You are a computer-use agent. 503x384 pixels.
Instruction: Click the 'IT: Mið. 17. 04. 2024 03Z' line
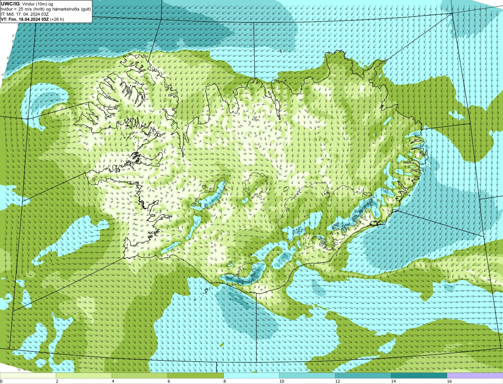[x=25, y=14]
